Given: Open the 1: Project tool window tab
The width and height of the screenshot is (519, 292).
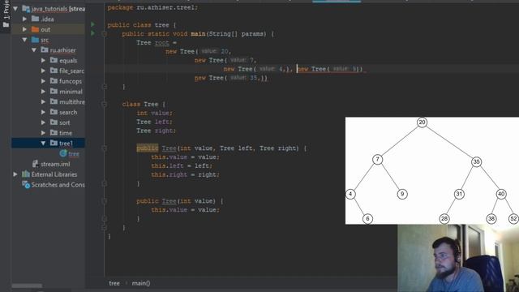Looking at the screenshot, I should [6, 15].
